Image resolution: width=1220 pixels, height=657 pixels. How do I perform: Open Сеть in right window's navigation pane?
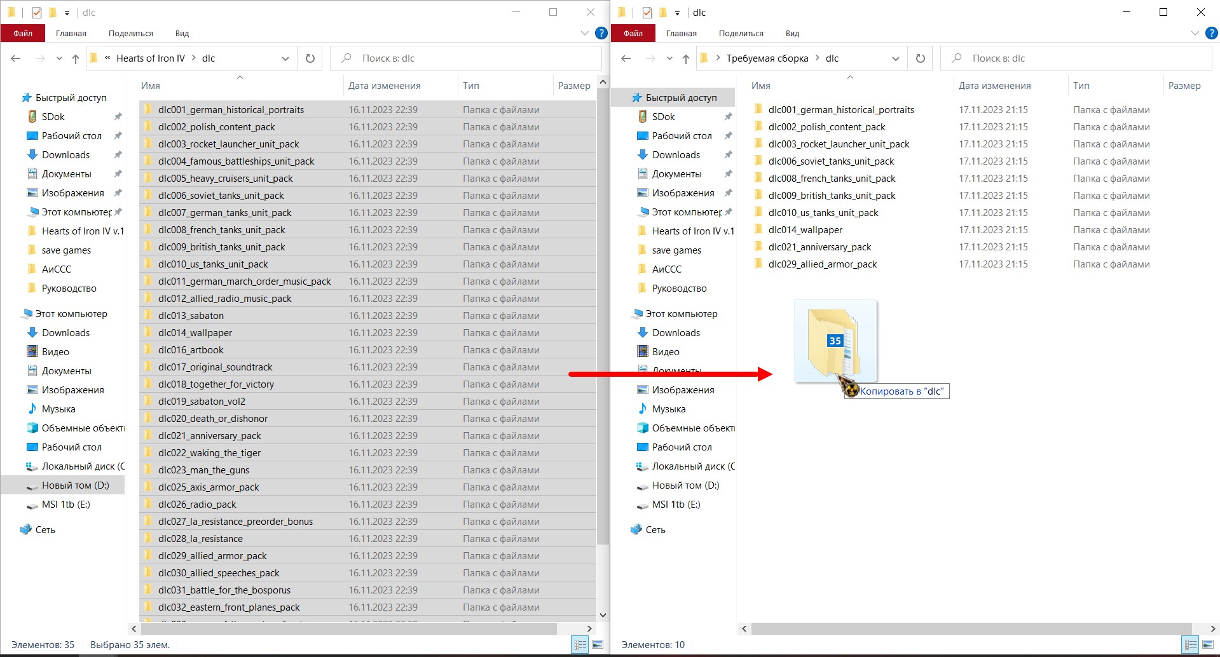[655, 530]
